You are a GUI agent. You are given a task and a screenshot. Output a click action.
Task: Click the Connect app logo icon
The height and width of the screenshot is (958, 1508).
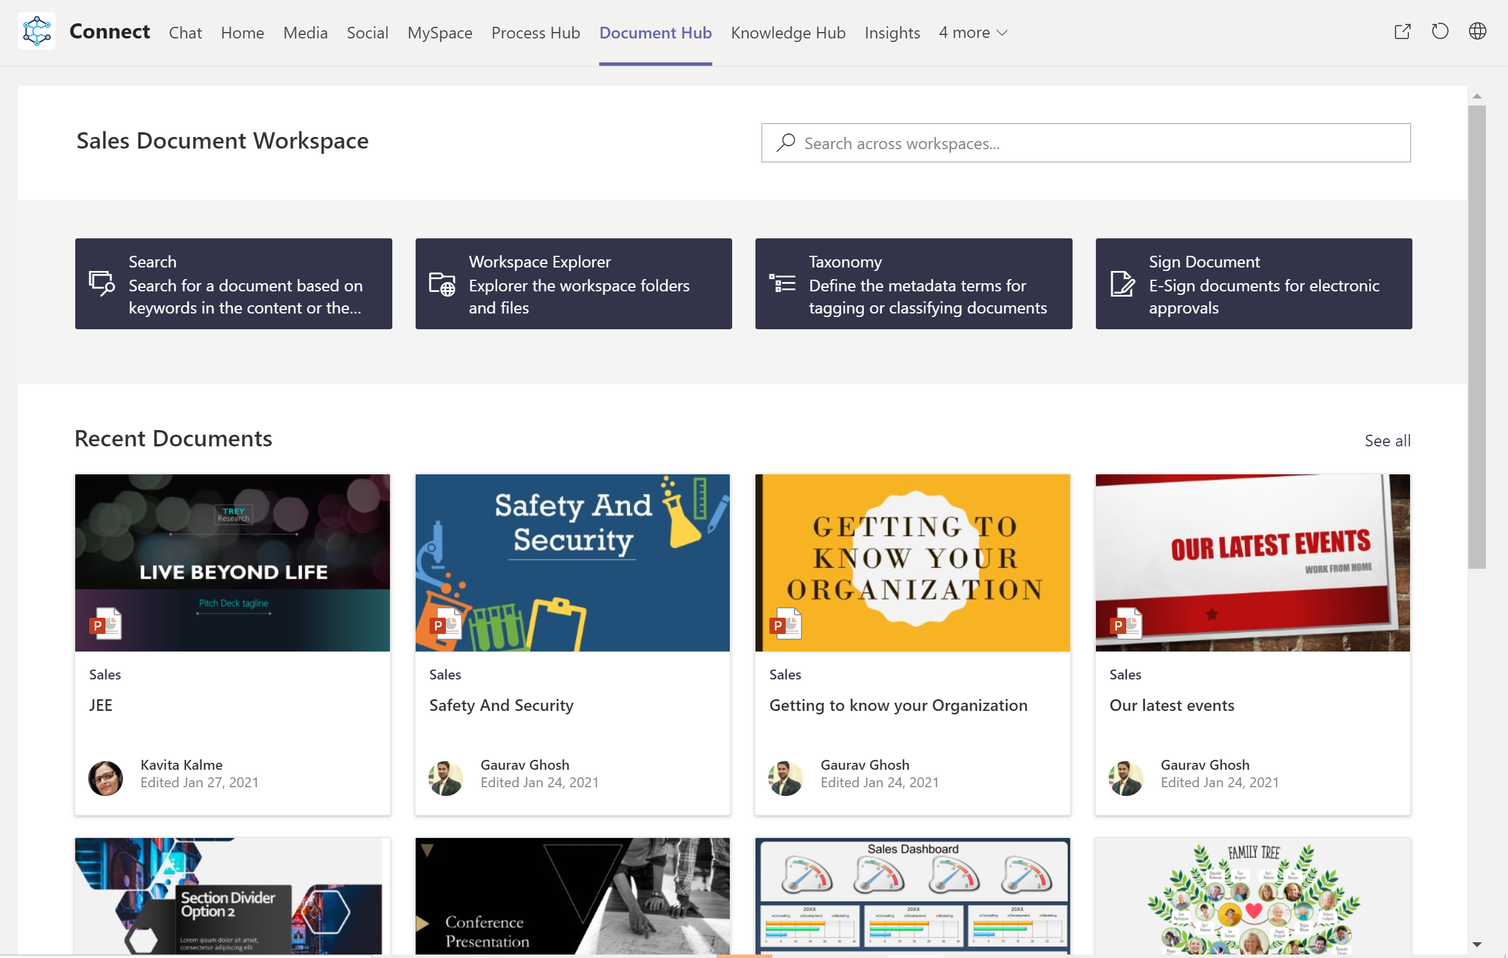(x=36, y=31)
